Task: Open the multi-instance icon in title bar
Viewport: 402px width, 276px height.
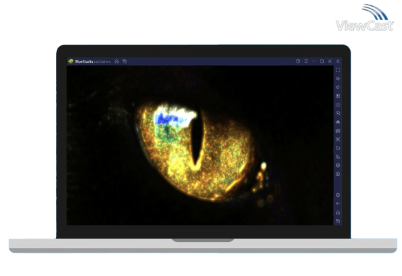Action: click(125, 61)
